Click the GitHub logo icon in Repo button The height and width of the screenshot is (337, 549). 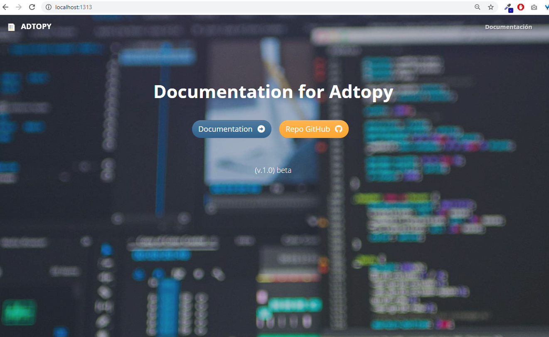pyautogui.click(x=338, y=129)
